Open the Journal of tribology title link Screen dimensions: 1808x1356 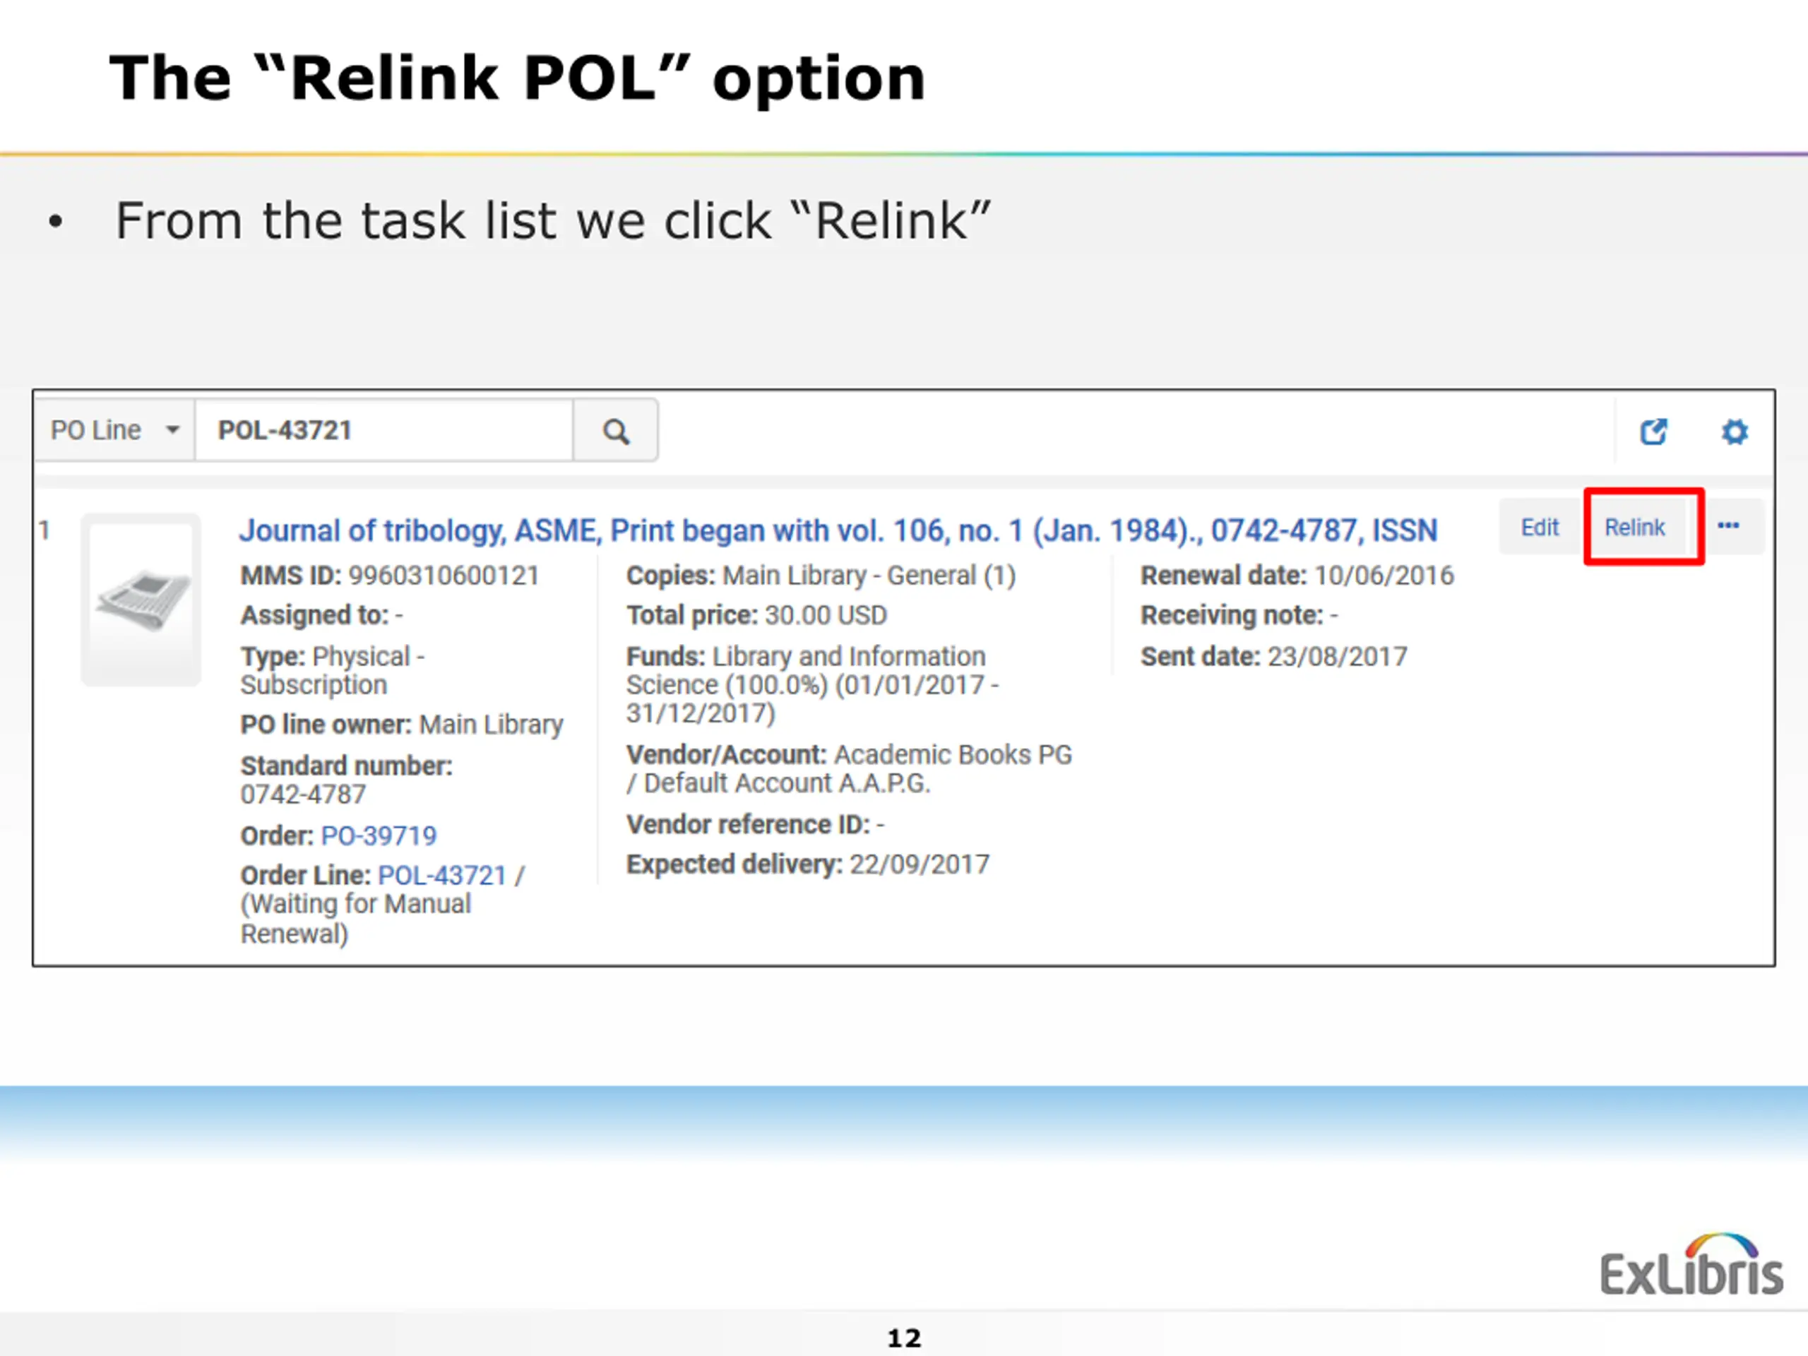(x=838, y=530)
